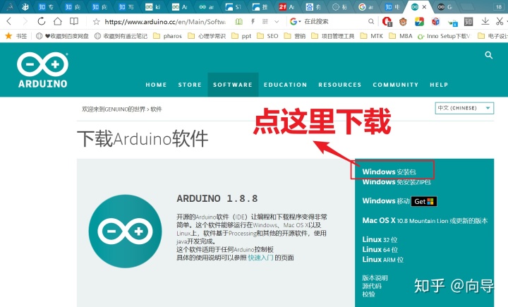Switch to the 'ki' Arduino browser tab
Image resolution: width=508 pixels, height=307 pixels.
coord(153,7)
